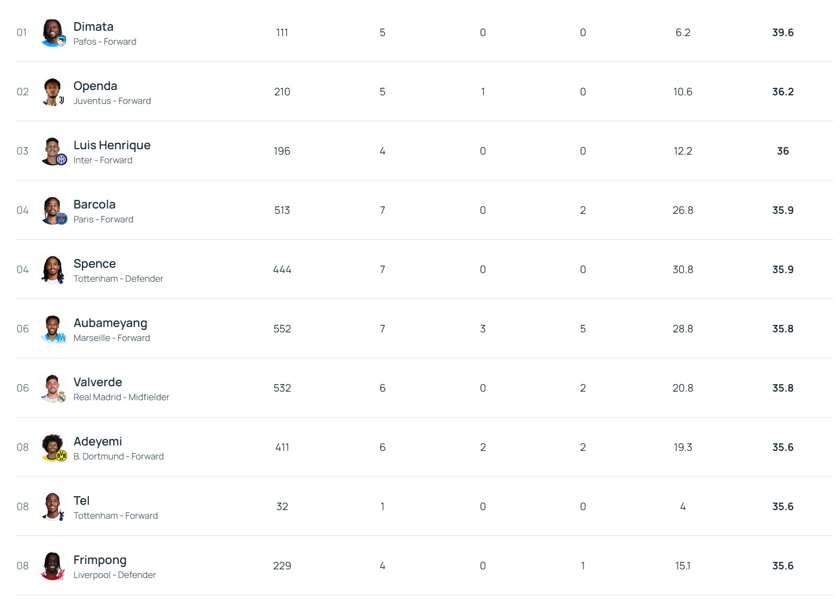Click Openda's Juventus player avatar
840x599 pixels.
coord(53,92)
